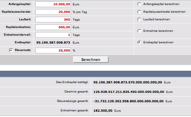Viewport: 191px width, 117px height.
Task: Select Endkapital berechnen radio button
Action: point(139,42)
